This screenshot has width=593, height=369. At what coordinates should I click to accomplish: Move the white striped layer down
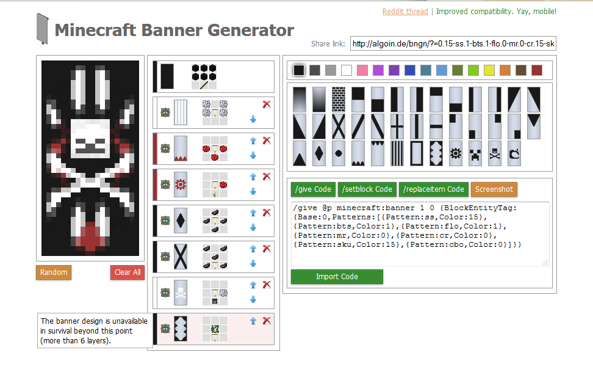tap(253, 119)
